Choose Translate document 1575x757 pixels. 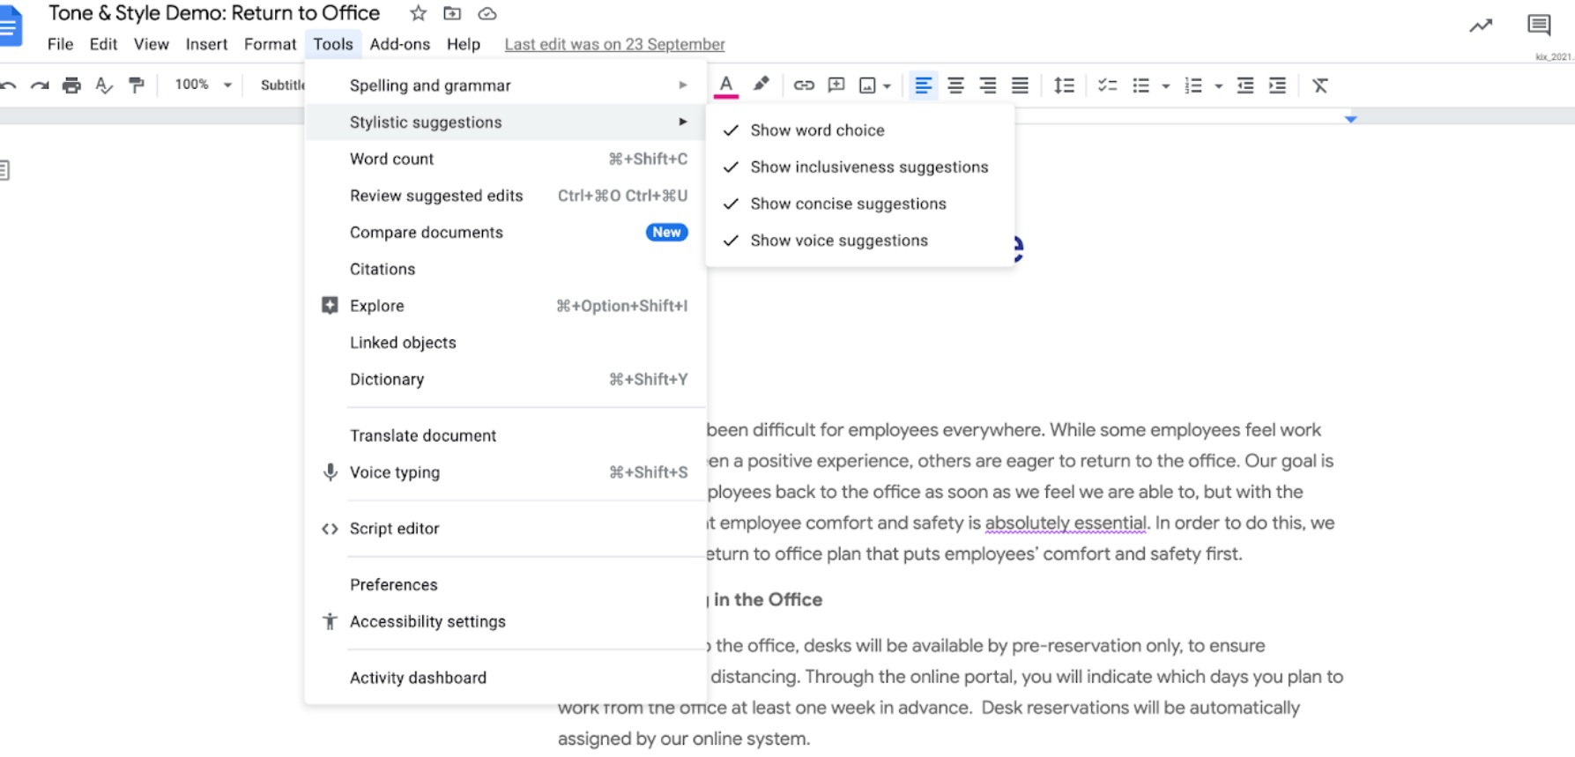[505, 436]
